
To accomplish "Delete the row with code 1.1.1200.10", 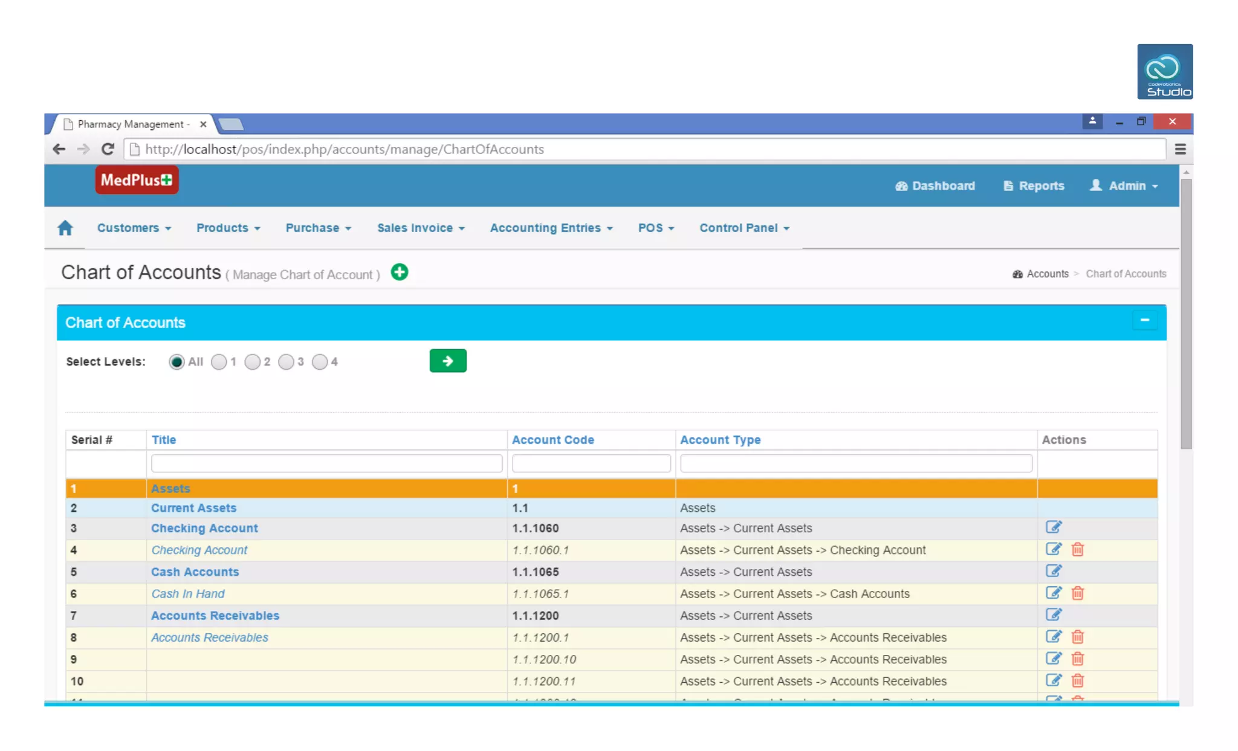I will [x=1077, y=659].
